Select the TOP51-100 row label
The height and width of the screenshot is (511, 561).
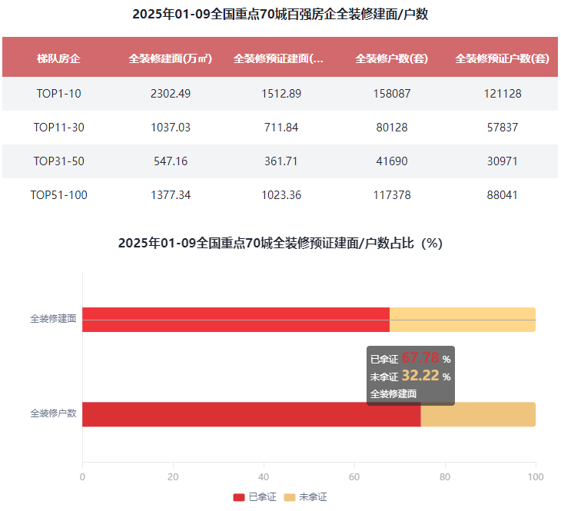(x=59, y=195)
